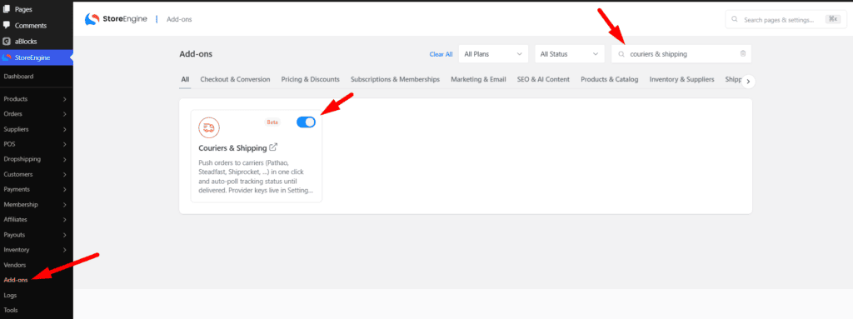Screen dimensions: 853x319
Task: Click the Pages icon in sidebar
Action: click(x=7, y=9)
